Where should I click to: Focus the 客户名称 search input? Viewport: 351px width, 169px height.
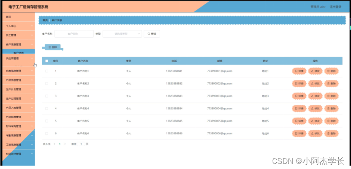click(x=74, y=34)
